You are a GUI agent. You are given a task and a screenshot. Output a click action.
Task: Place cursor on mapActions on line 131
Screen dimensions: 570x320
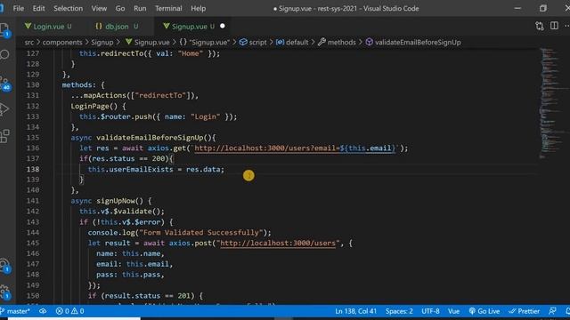point(105,95)
